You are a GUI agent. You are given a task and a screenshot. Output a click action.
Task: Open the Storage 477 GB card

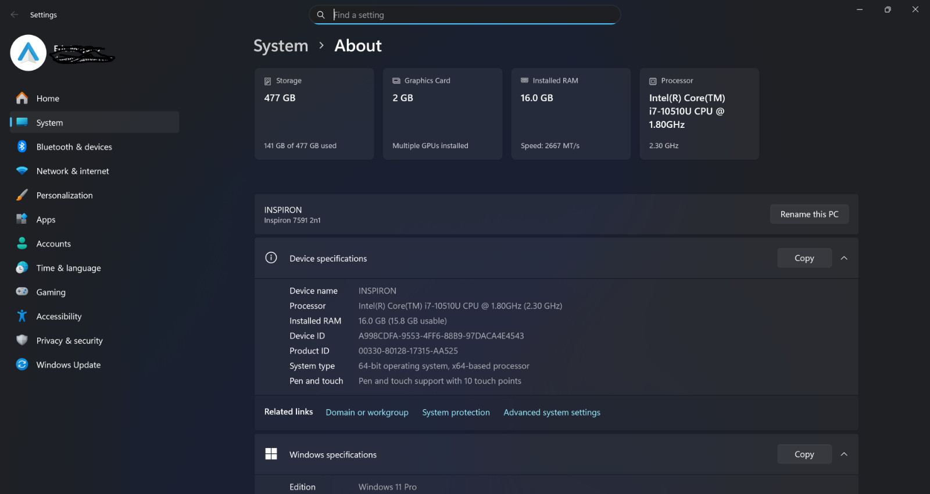coord(314,113)
